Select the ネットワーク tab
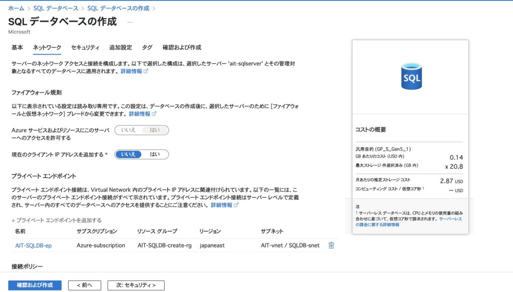 coord(47,48)
